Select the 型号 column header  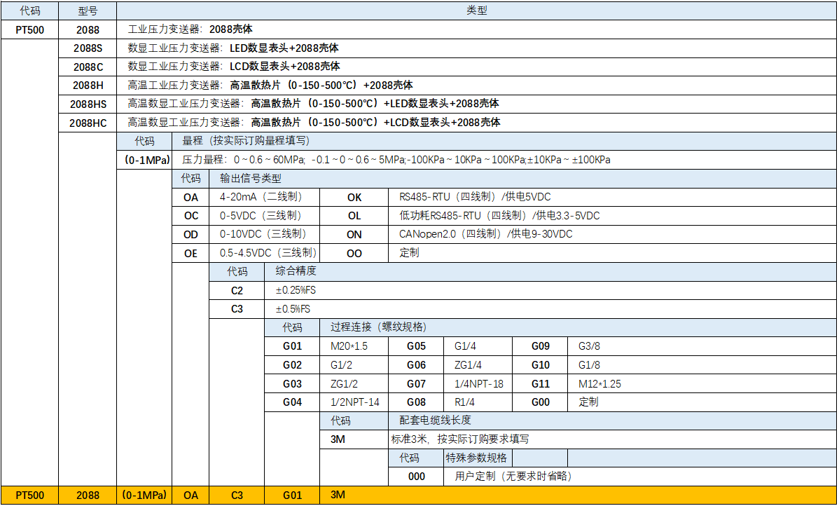pyautogui.click(x=88, y=11)
